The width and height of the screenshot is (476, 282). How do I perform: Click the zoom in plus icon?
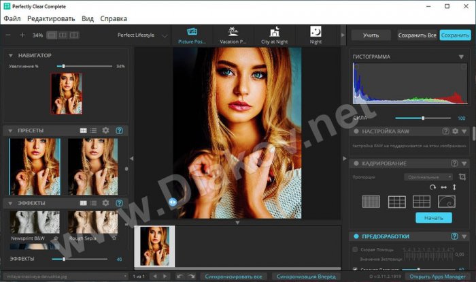pyautogui.click(x=22, y=35)
